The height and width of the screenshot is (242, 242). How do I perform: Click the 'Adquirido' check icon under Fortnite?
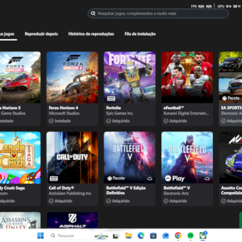pyautogui.click(x=108, y=121)
